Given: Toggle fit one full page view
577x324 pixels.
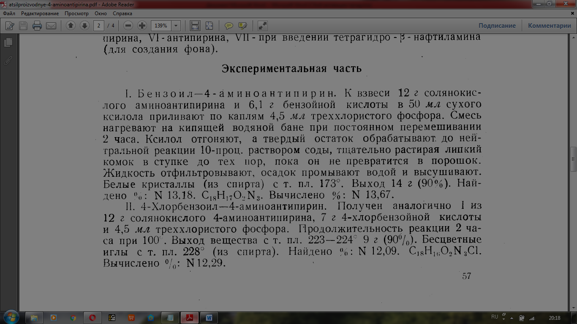Looking at the screenshot, I should tap(209, 26).
